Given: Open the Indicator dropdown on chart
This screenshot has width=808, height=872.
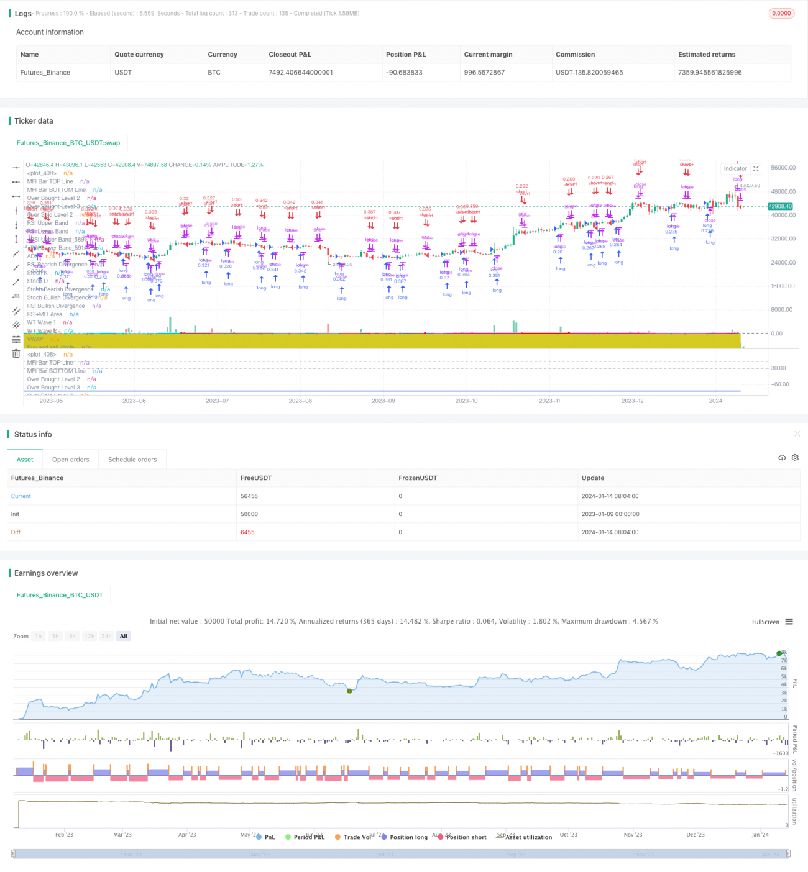Looking at the screenshot, I should (735, 169).
